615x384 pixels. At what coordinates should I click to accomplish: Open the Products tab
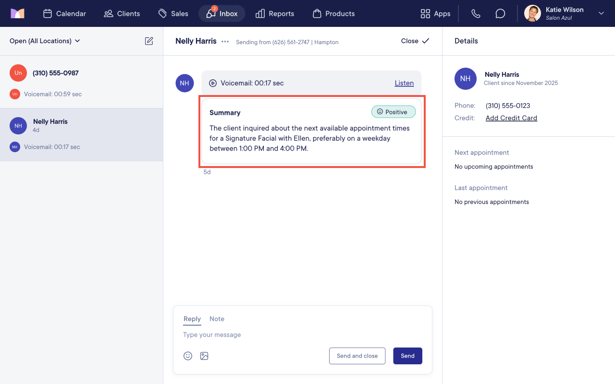click(x=334, y=13)
